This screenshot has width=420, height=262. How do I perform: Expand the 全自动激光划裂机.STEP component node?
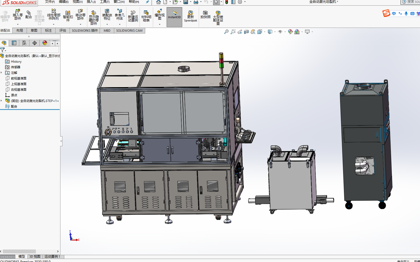pyautogui.click(x=2, y=101)
